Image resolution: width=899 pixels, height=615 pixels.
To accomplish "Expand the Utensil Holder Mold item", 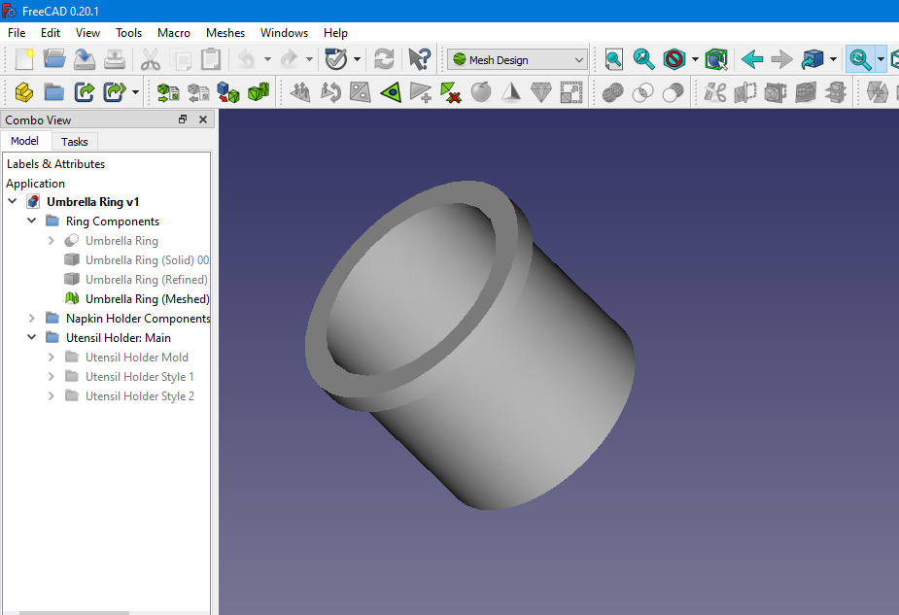I will tap(52, 358).
